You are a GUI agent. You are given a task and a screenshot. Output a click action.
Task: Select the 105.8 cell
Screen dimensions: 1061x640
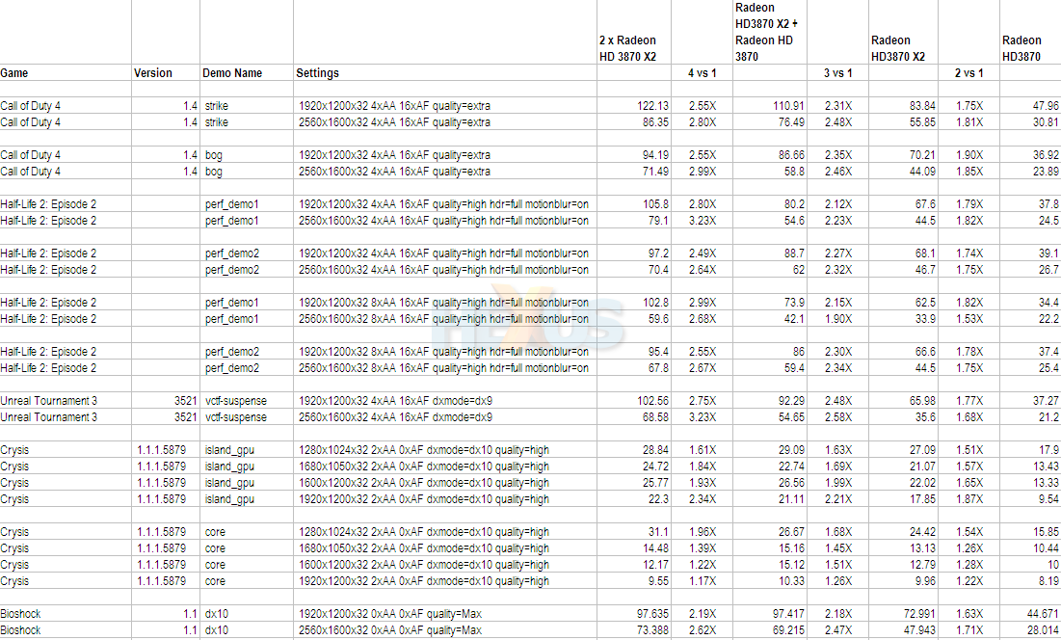[633, 204]
